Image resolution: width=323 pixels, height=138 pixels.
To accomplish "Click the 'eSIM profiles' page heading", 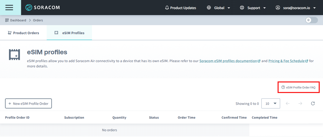I will 47,52.
